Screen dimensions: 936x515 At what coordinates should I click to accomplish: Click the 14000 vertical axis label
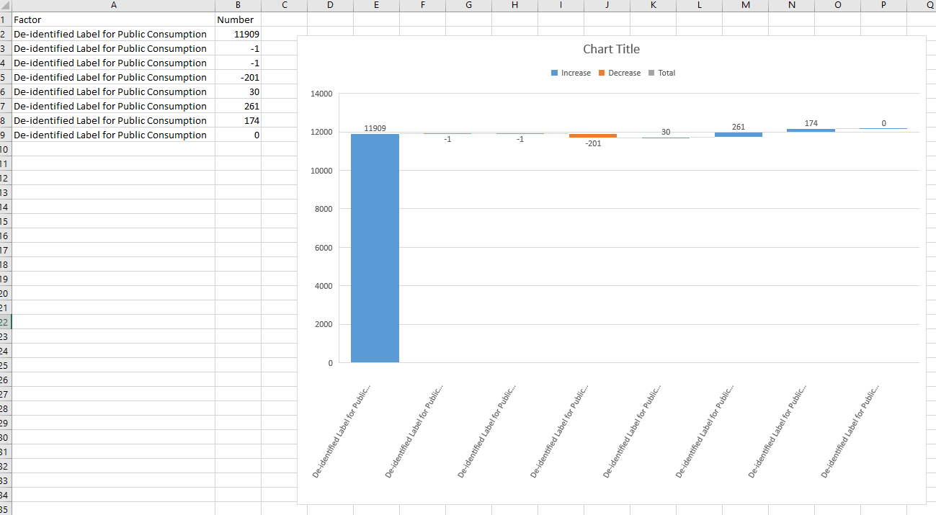tap(321, 94)
